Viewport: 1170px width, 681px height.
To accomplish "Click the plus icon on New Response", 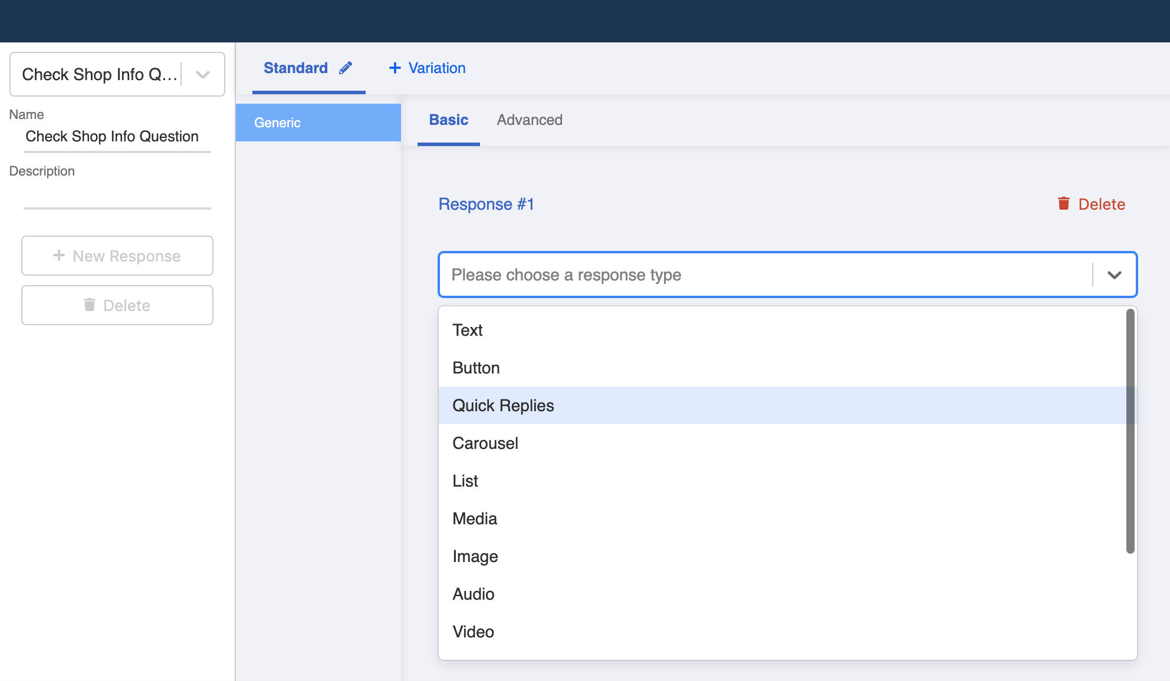I will [58, 256].
